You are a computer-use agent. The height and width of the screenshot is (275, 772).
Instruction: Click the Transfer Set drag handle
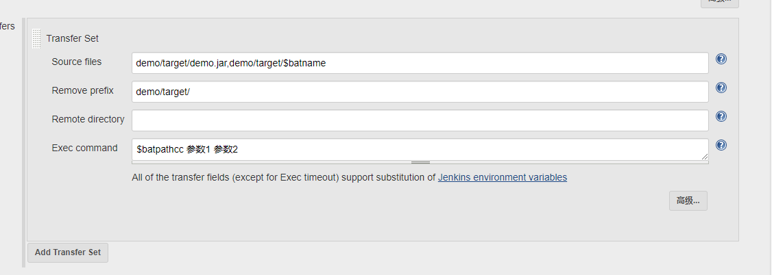point(36,38)
